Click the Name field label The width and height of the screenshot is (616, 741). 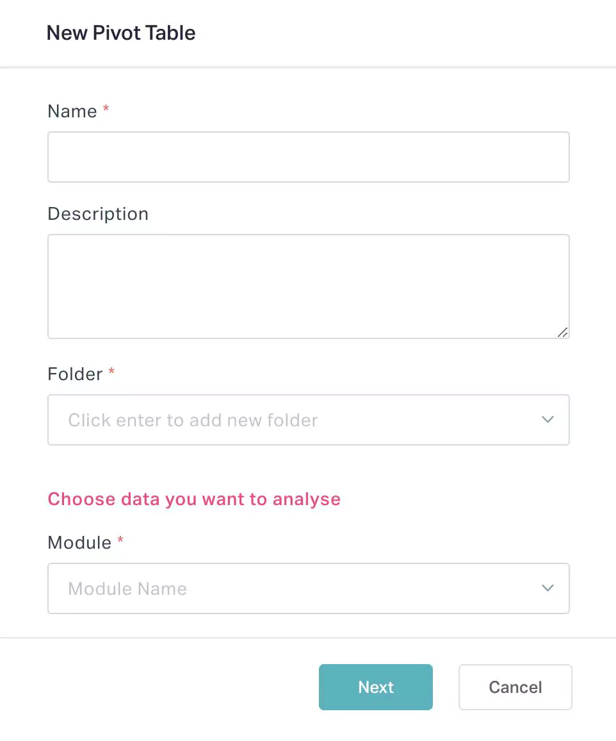pyautogui.click(x=72, y=111)
